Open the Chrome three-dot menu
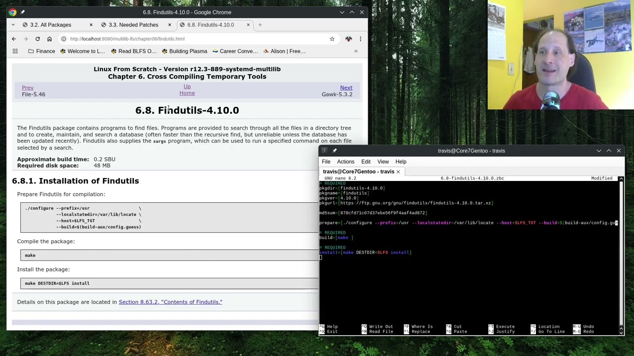The height and width of the screenshot is (356, 634). tap(360, 39)
